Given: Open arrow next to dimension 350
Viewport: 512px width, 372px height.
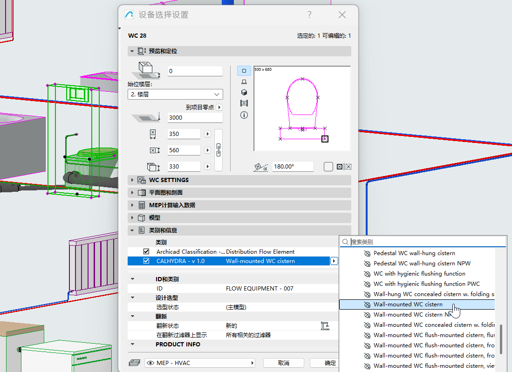Looking at the screenshot, I should click(x=207, y=134).
